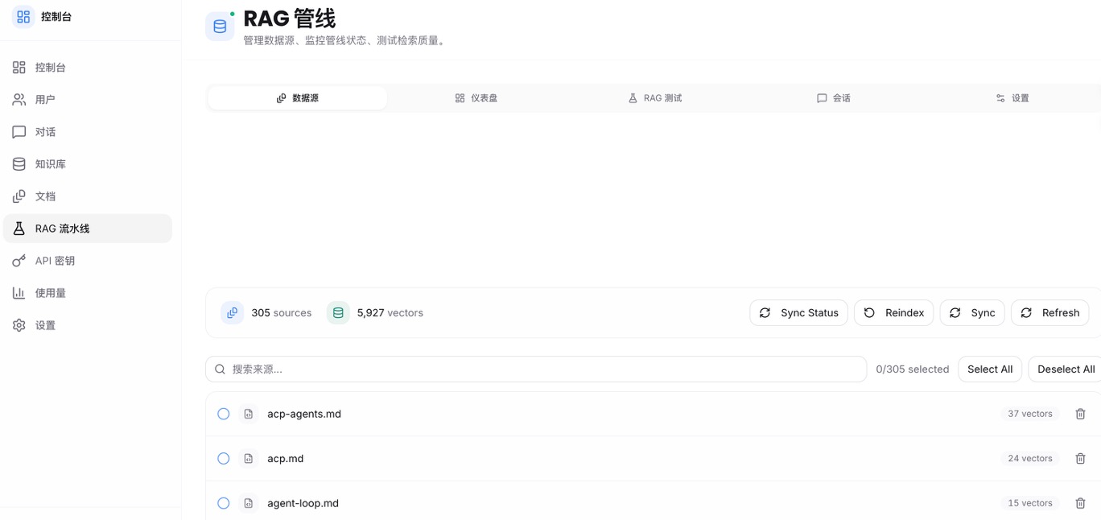
Task: Open the 设置 tab in tab bar
Action: click(1012, 98)
